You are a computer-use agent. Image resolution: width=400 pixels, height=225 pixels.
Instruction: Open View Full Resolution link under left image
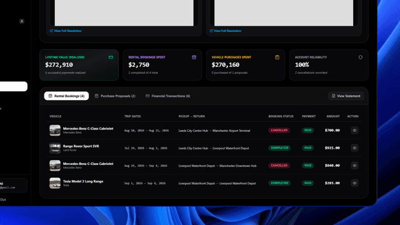click(x=66, y=31)
